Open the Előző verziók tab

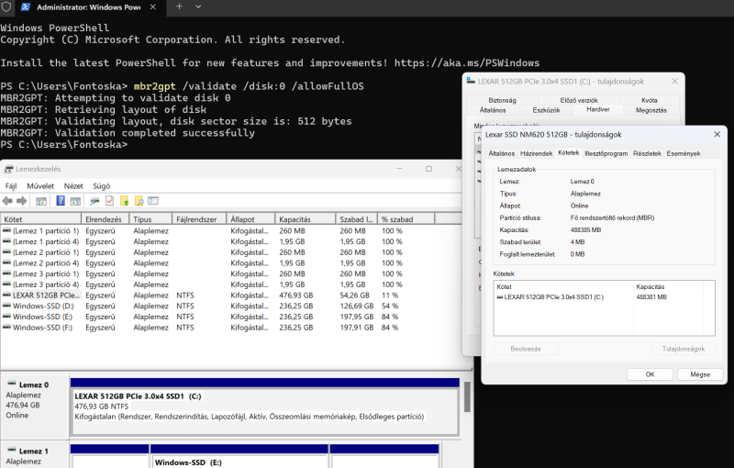point(579,100)
